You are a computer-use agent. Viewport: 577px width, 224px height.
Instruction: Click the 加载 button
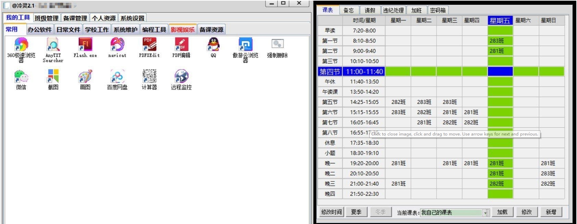(x=502, y=212)
